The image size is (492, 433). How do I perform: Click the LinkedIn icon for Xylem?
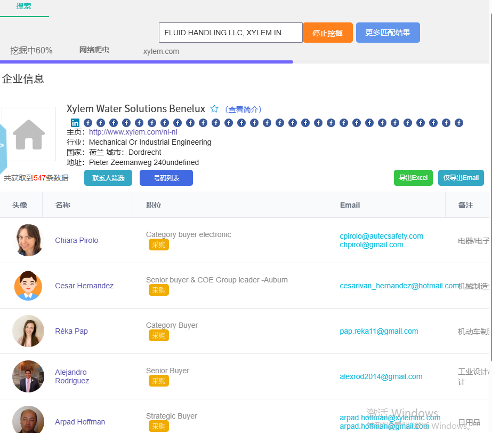(75, 123)
